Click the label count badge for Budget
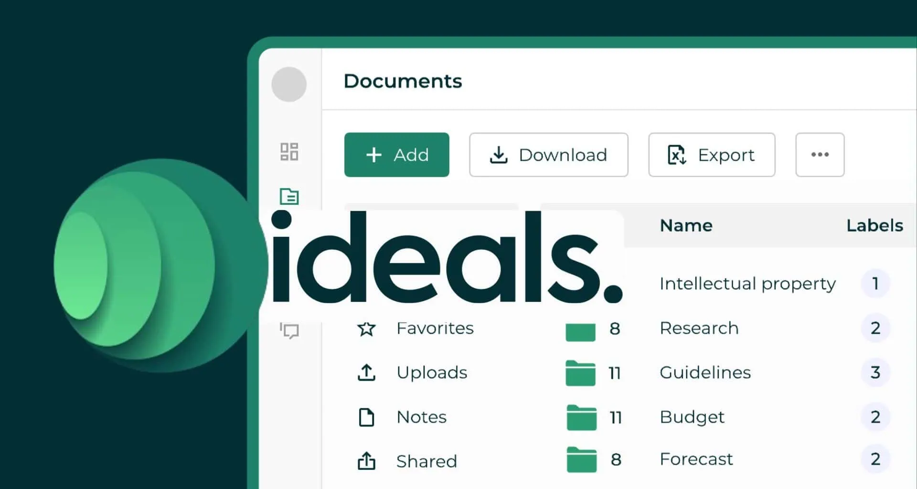This screenshot has height=489, width=917. [875, 417]
